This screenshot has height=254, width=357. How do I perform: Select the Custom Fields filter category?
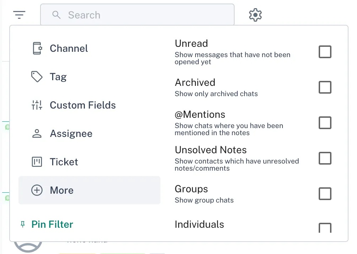(83, 105)
